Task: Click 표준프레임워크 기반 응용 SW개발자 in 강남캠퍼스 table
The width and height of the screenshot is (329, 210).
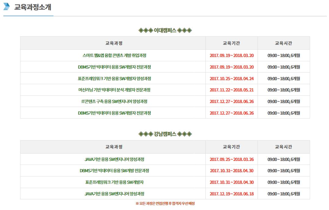Action: (x=114, y=182)
